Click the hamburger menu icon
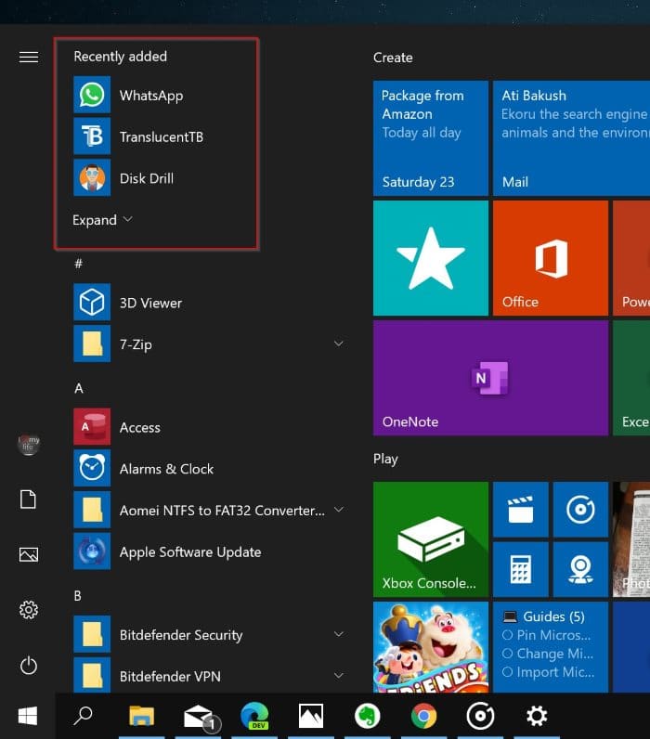Viewport: 650px width, 739px height. [29, 57]
